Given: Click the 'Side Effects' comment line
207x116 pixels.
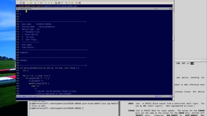Looking at the screenshot, I should tap(28, 47).
